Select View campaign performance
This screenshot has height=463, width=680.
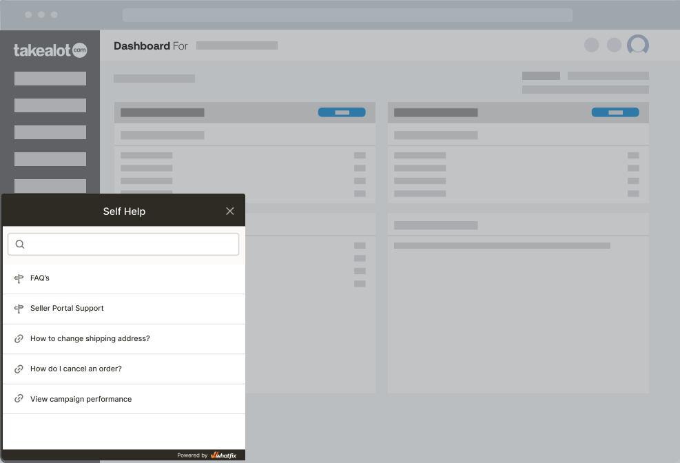[124, 399]
